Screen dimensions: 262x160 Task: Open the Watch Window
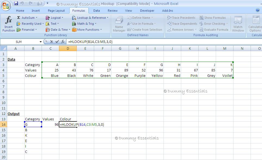pyautogui.click(x=238, y=24)
